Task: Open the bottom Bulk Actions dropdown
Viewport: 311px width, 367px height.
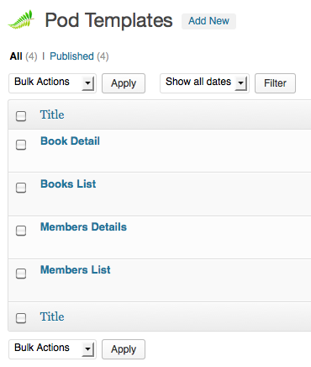Action: [52, 349]
